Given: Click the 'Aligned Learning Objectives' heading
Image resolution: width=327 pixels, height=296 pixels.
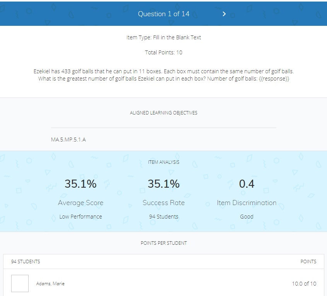Looking at the screenshot, I should coord(163,113).
